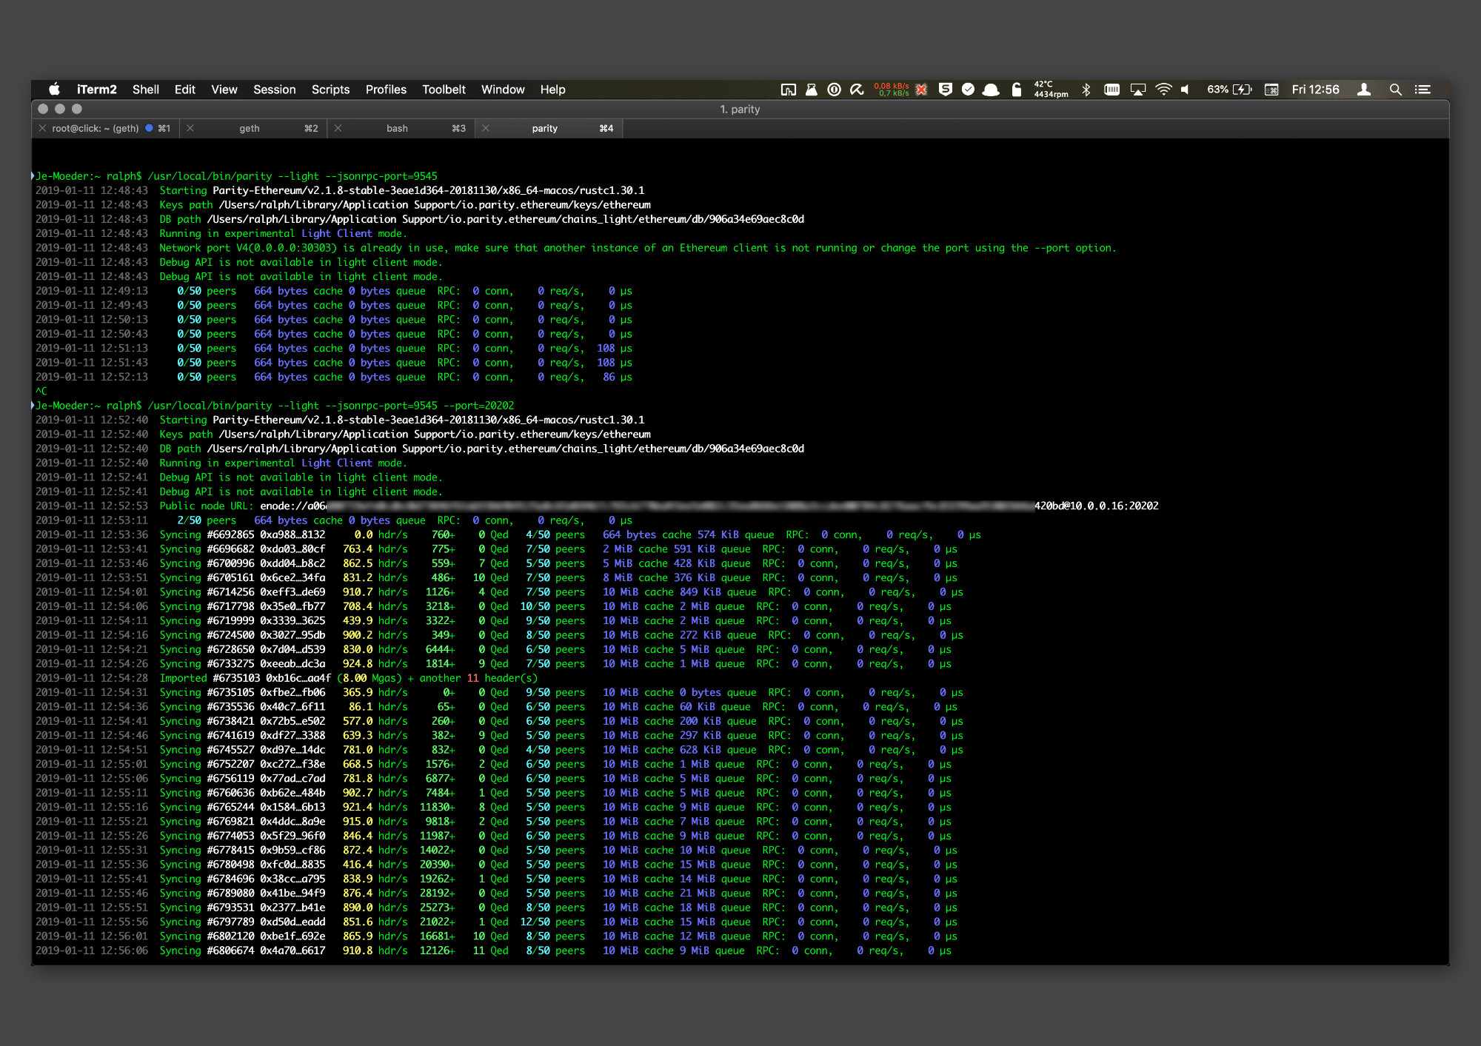The image size is (1481, 1046).
Task: Open the Apple menu
Action: coord(54,90)
